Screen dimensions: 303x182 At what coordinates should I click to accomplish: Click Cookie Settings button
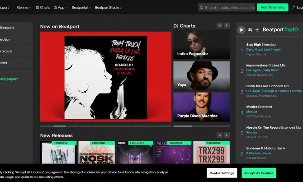click(222, 173)
